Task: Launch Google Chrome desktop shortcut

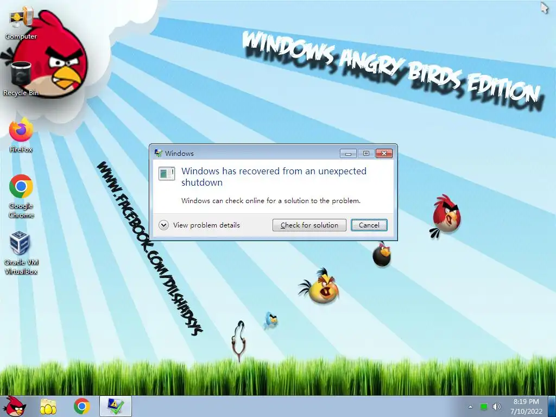Action: click(21, 196)
